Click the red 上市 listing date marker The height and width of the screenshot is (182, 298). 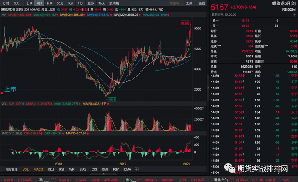pos(9,90)
